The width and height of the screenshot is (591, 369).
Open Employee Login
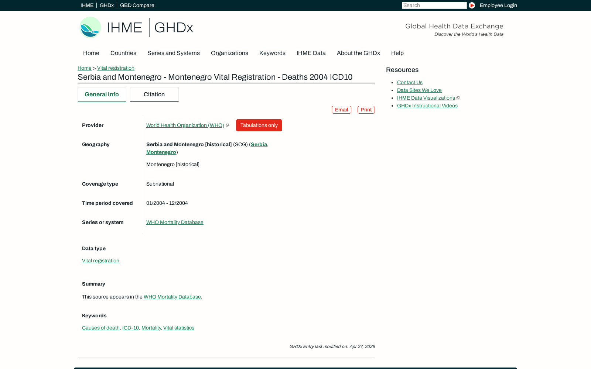pos(498,5)
